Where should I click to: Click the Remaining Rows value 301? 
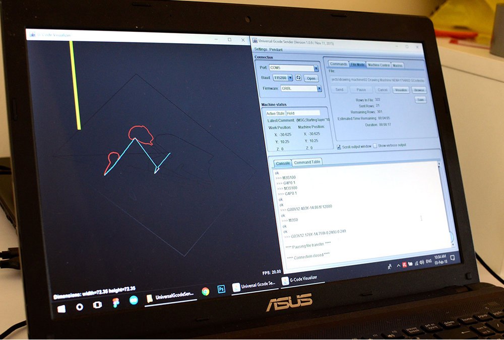coord(380,112)
